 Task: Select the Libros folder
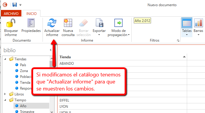(19, 94)
